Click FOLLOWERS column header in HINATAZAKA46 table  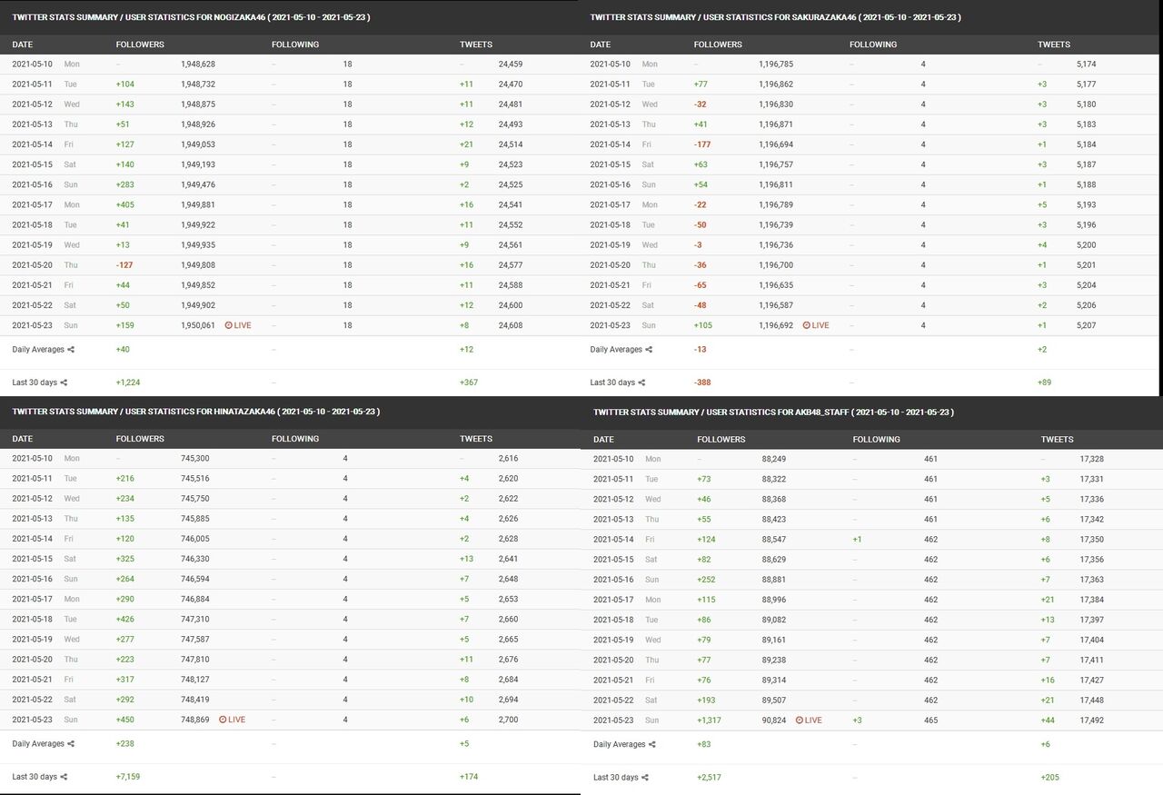[140, 439]
